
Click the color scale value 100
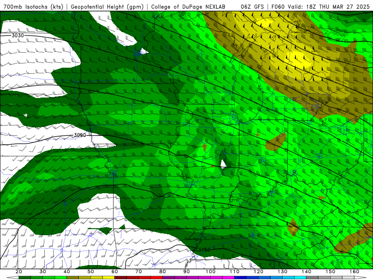point(211,272)
